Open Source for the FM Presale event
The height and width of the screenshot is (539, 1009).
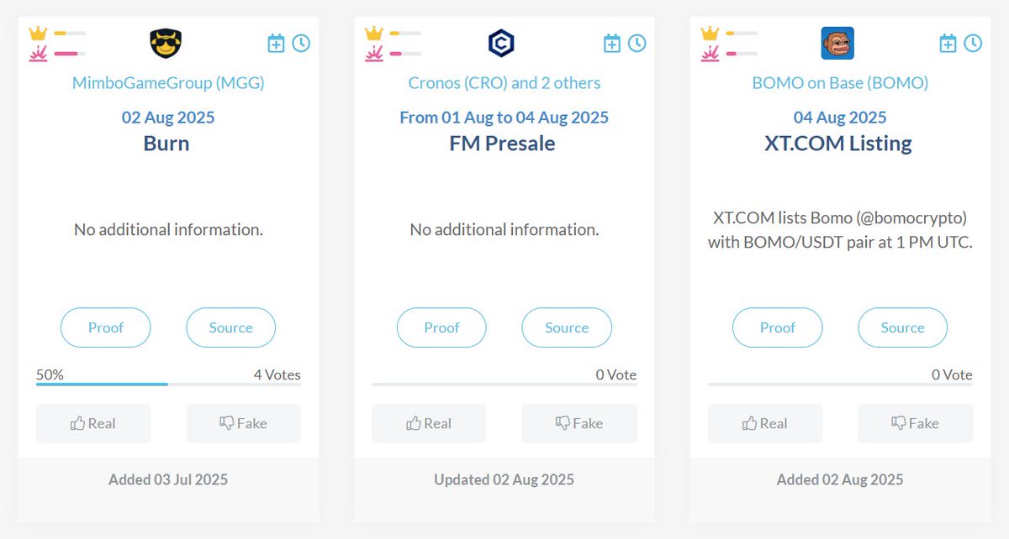tap(567, 327)
